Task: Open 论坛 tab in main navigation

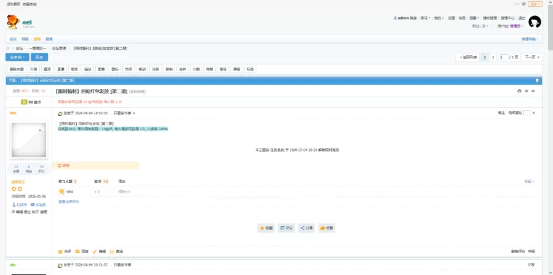Action: [13, 39]
